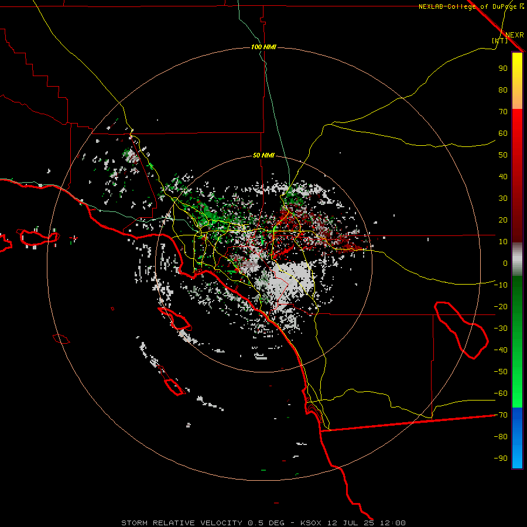The width and height of the screenshot is (527, 527).
Task: Click the -70 value on color scale
Action: coord(501,415)
